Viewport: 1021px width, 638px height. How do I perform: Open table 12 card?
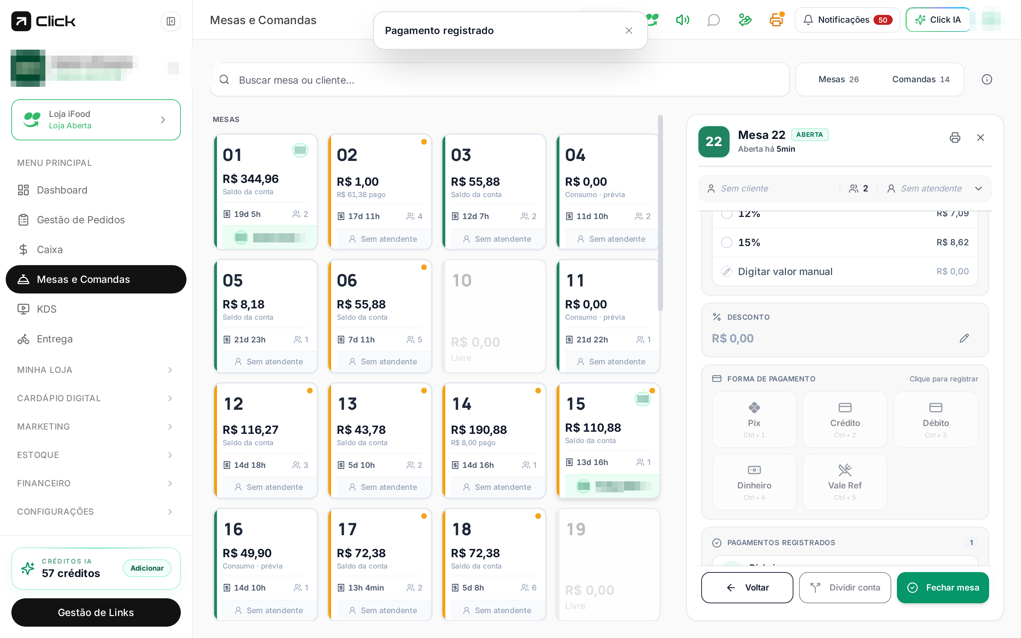[x=266, y=441]
